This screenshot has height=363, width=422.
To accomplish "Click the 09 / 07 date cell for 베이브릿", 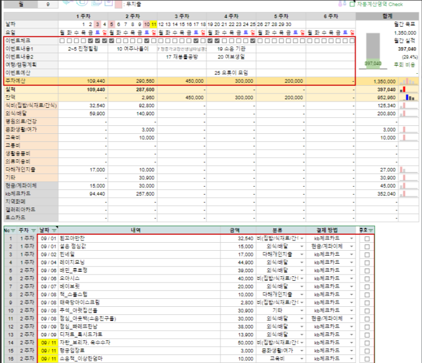I will 48,286.
